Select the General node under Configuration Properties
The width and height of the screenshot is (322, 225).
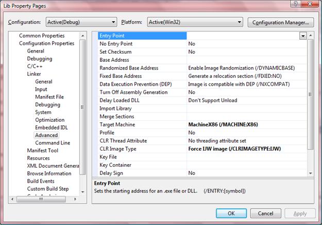(x=36, y=51)
